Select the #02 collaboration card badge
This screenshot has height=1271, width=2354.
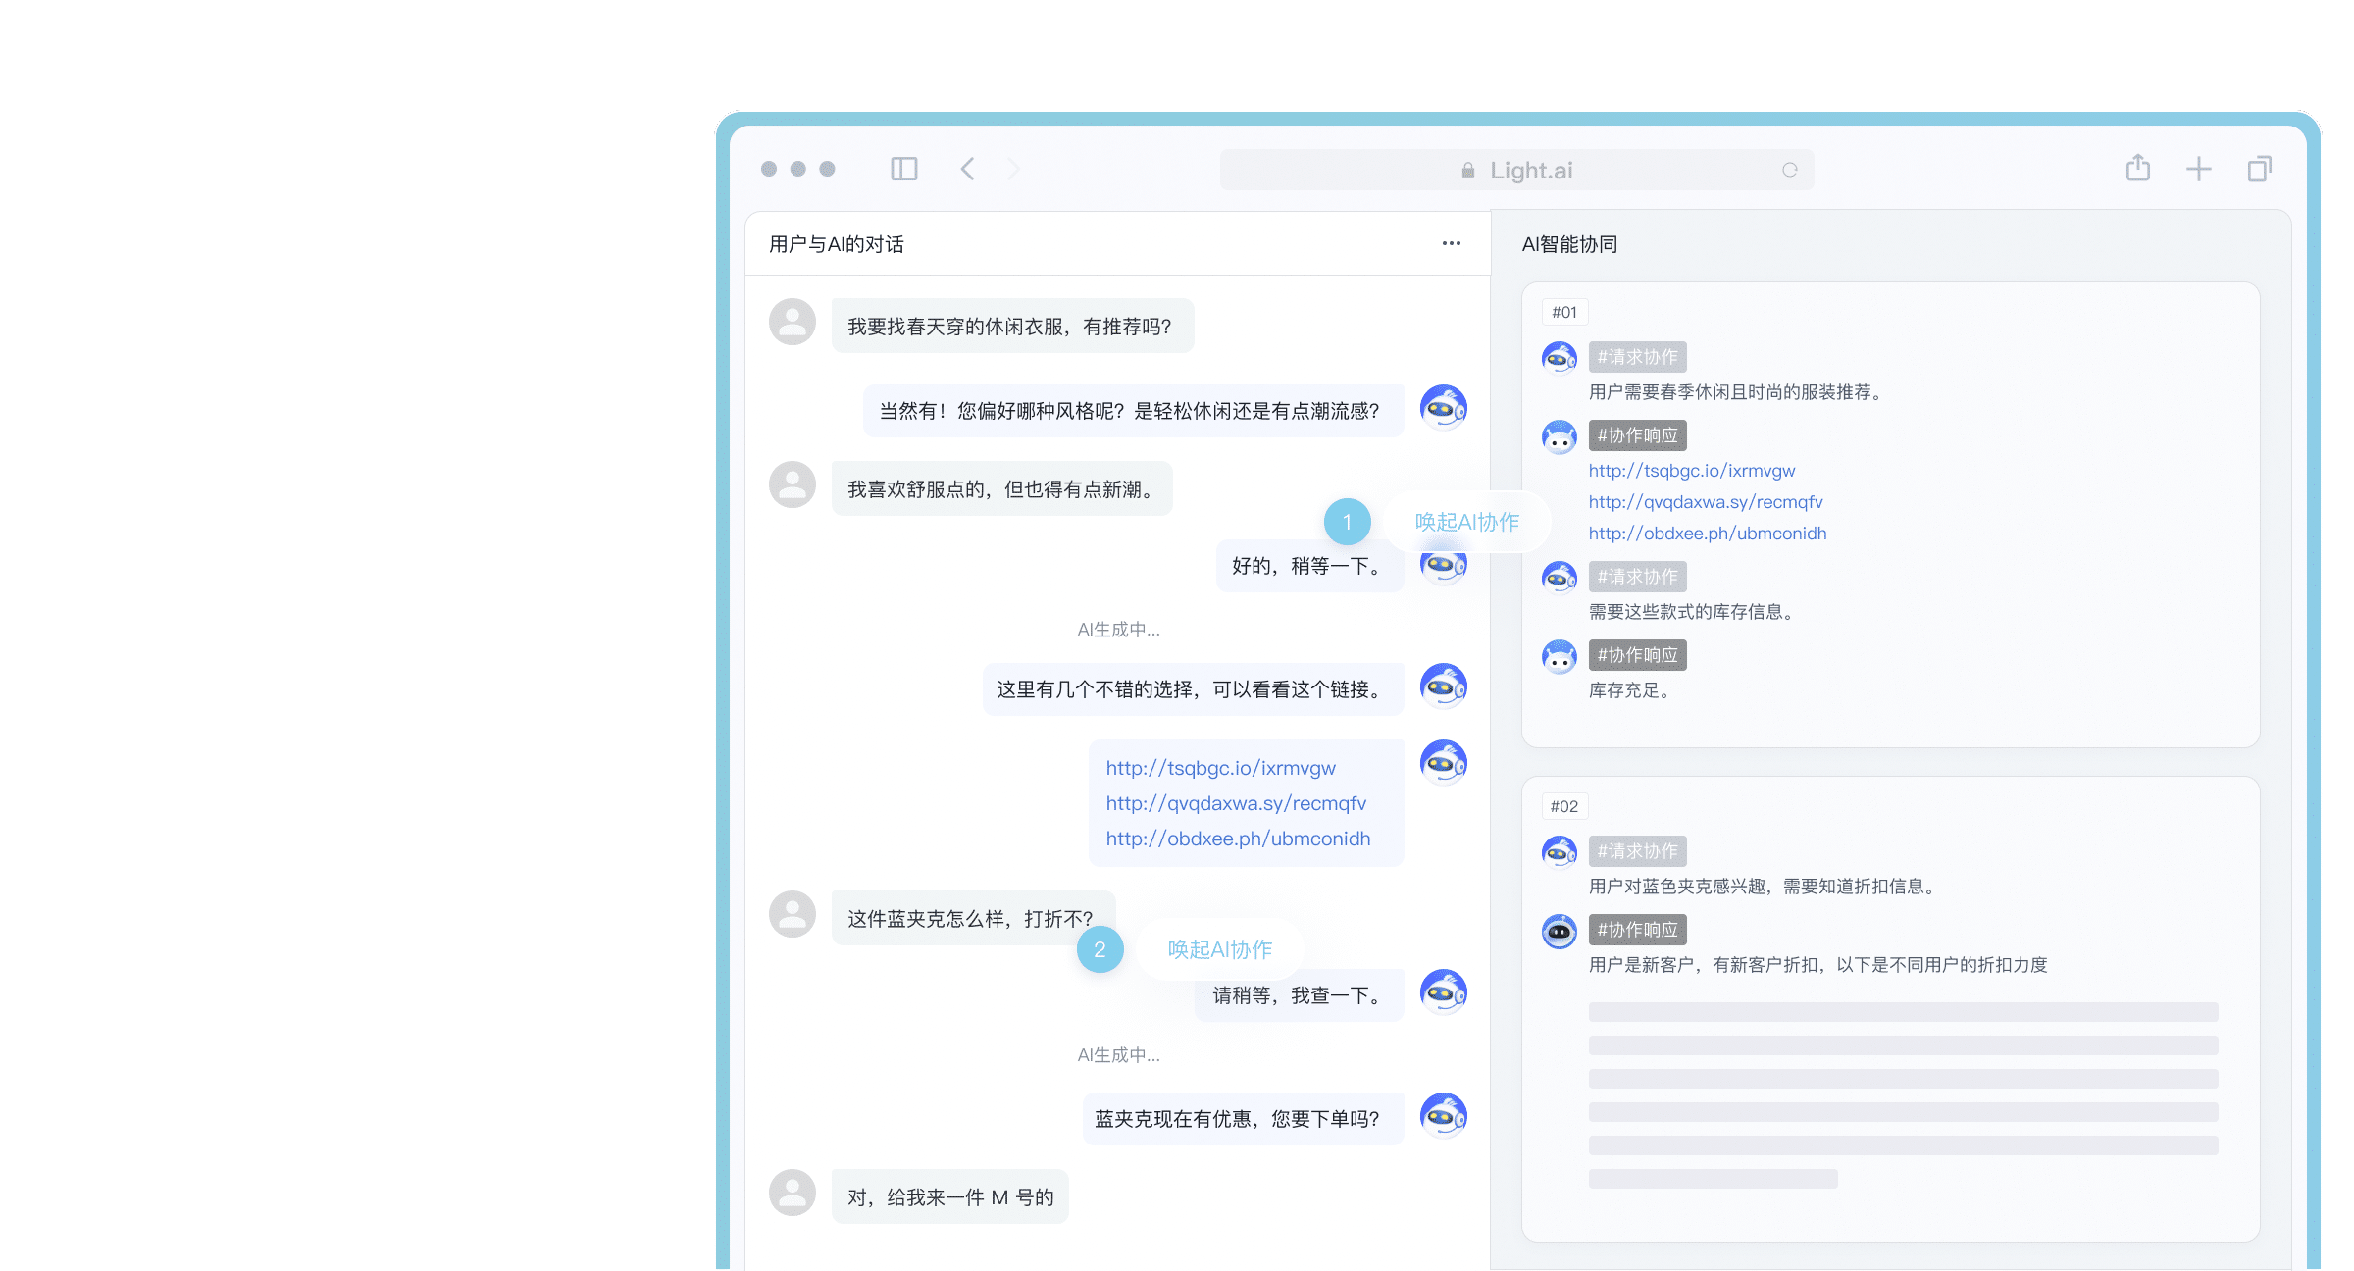1564,806
